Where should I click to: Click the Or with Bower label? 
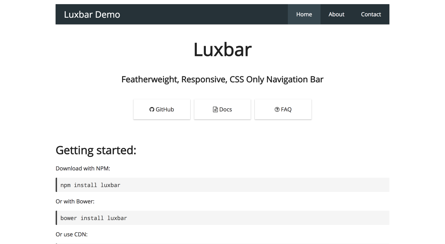pyautogui.click(x=75, y=201)
